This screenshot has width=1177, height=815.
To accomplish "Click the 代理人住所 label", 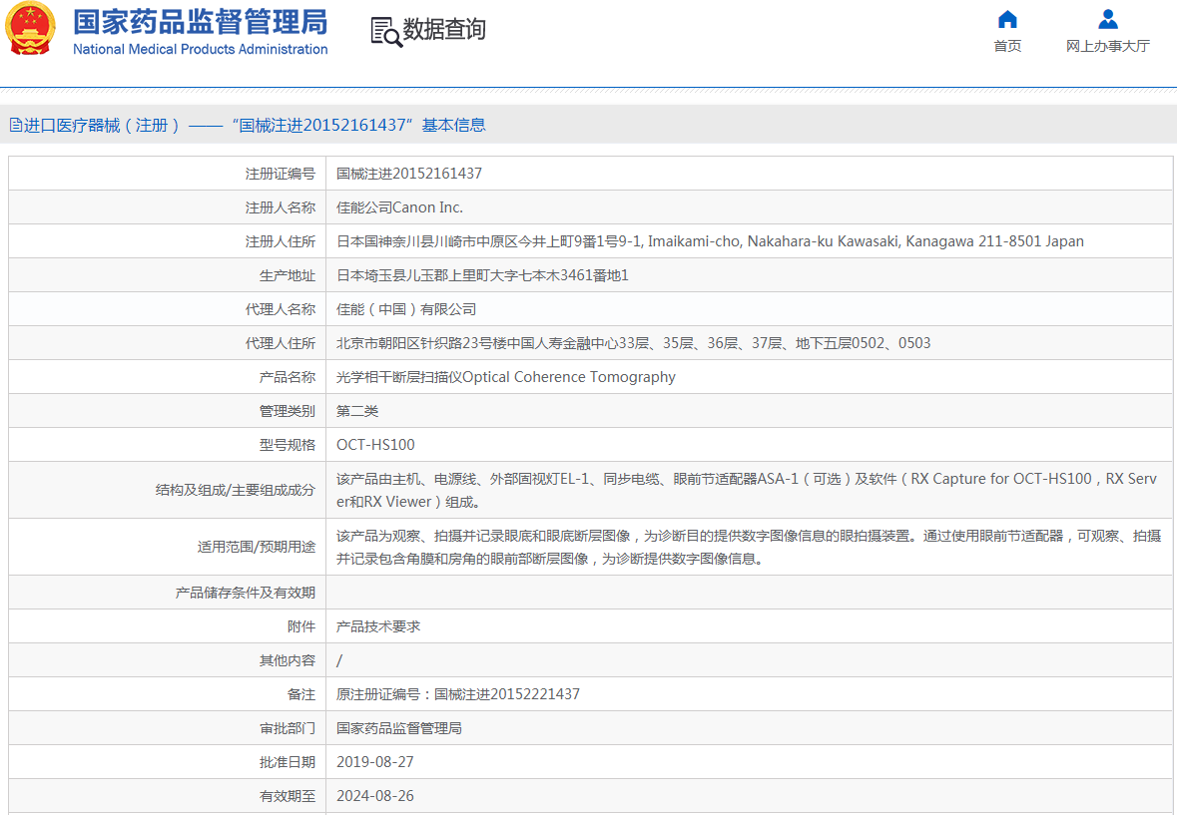I will (280, 342).
